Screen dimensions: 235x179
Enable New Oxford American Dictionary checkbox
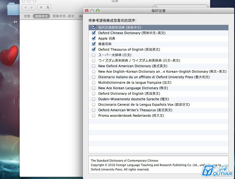[94, 66]
